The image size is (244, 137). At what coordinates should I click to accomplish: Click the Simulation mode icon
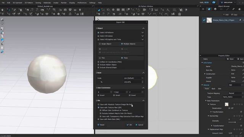222,3
